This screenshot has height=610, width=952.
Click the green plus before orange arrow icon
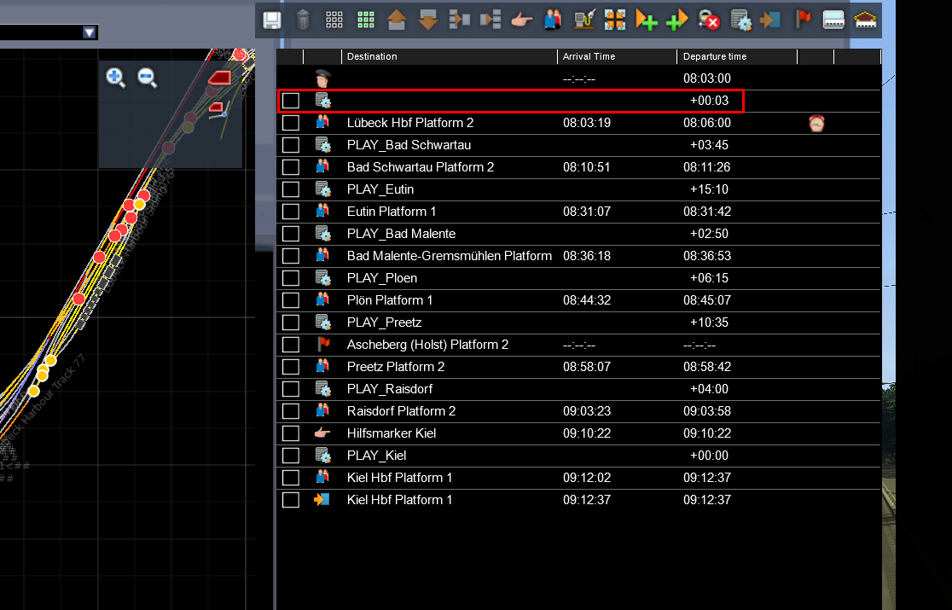[x=677, y=20]
